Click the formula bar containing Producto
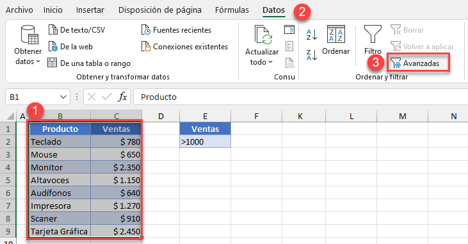 pyautogui.click(x=300, y=97)
